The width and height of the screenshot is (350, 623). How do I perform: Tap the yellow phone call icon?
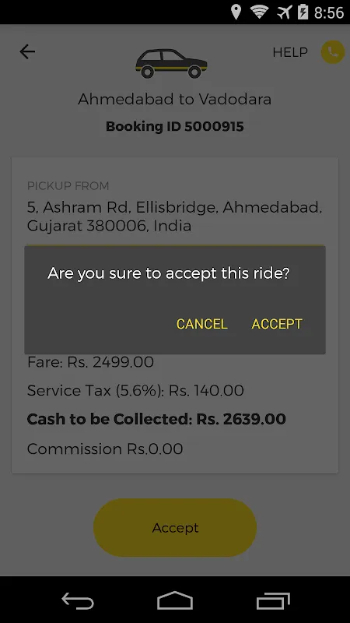(333, 52)
